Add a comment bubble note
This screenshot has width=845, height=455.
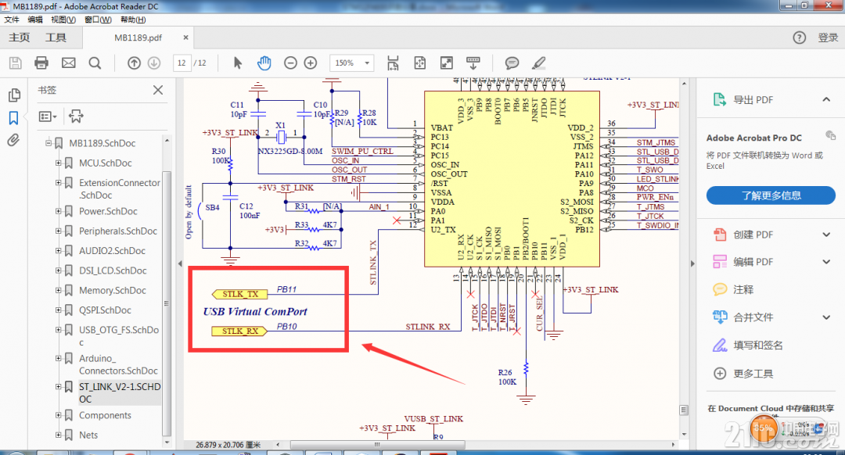[x=512, y=63]
